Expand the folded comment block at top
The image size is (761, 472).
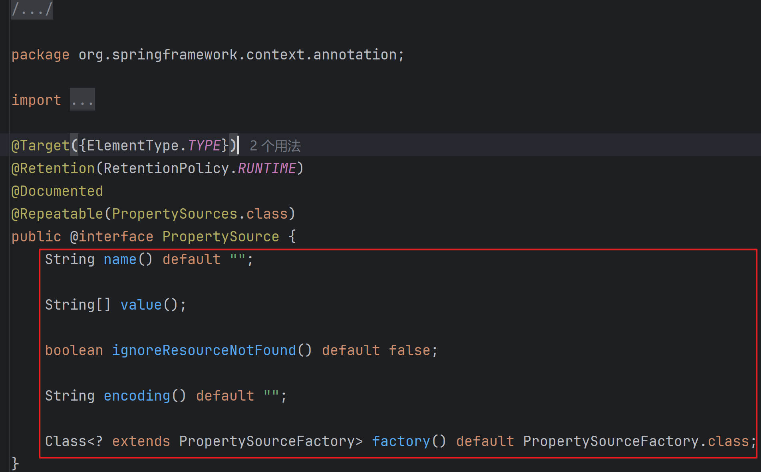pos(32,10)
